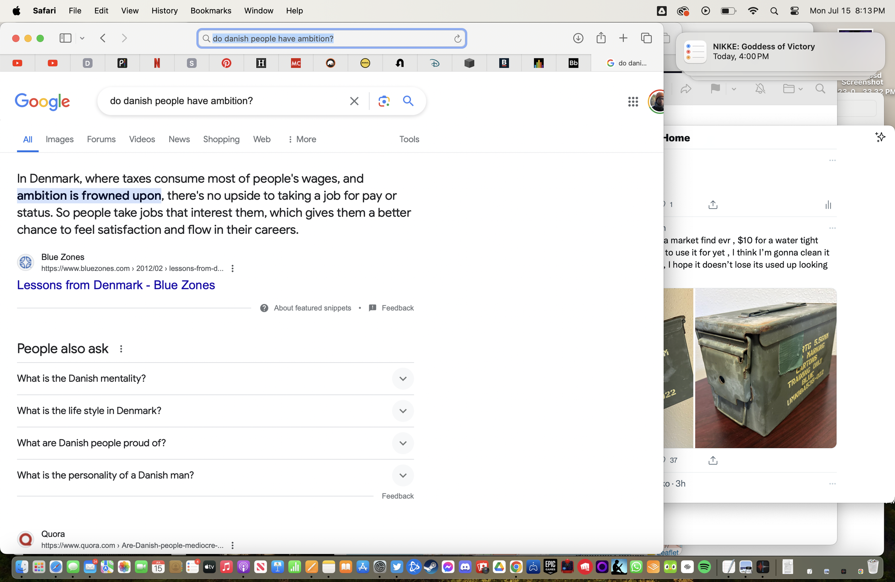Expand "What is the Danish mentality?" question
Image resolution: width=895 pixels, height=582 pixels.
tap(403, 379)
